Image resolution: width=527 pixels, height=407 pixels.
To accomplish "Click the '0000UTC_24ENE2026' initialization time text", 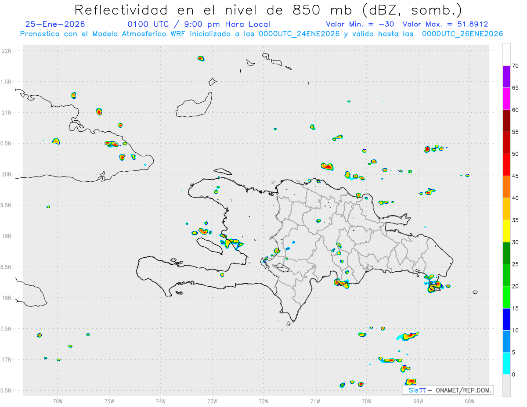I will (x=299, y=34).
